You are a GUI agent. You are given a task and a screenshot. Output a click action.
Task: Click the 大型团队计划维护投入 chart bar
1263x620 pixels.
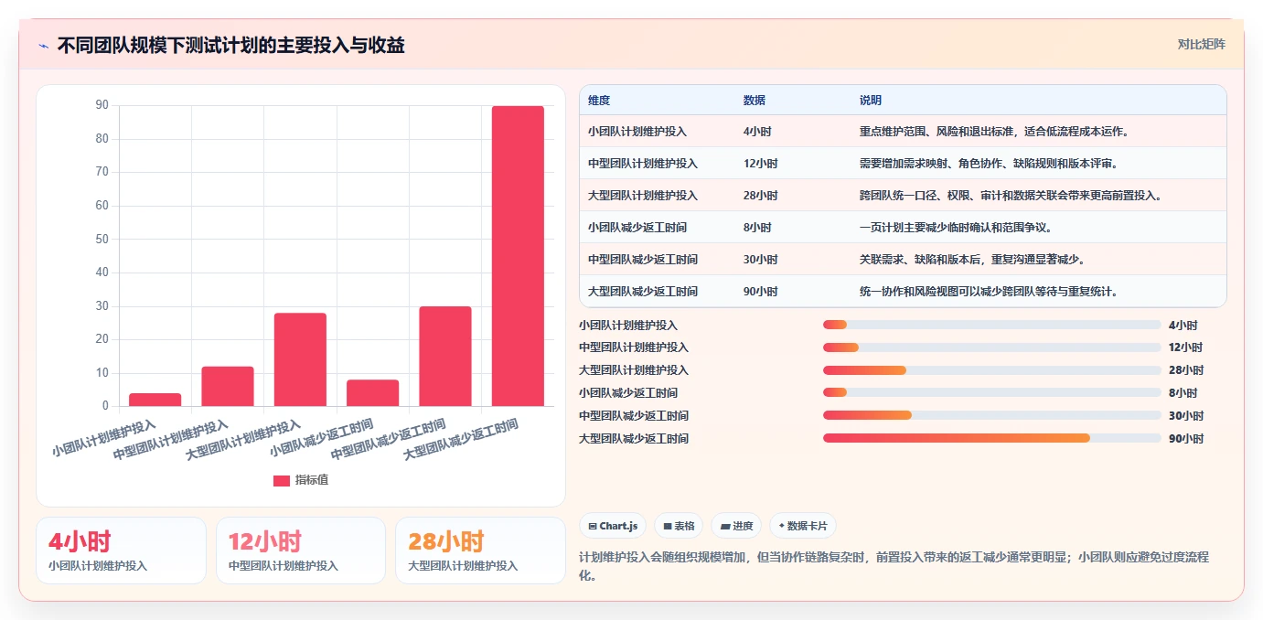[300, 359]
